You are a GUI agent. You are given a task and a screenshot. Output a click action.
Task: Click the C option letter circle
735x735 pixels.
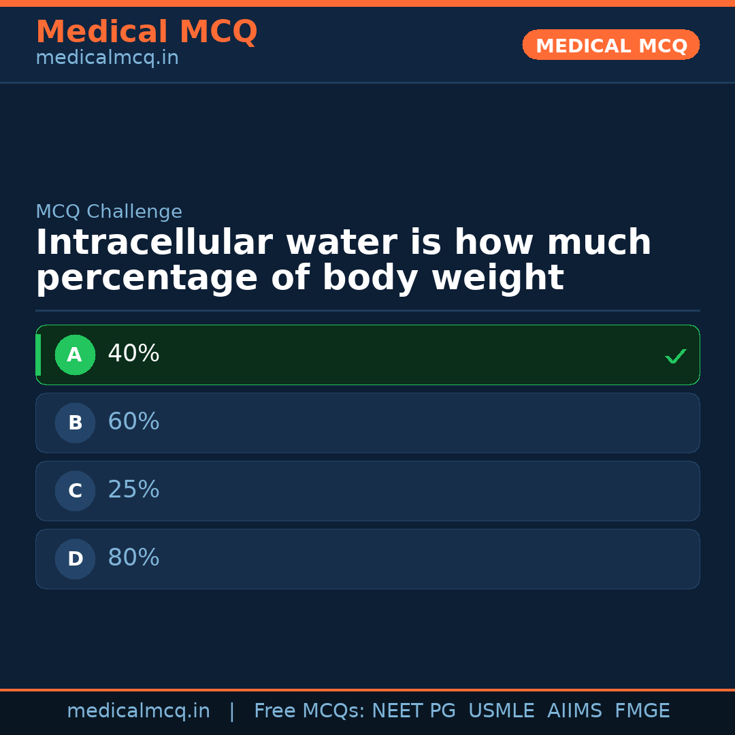[75, 491]
